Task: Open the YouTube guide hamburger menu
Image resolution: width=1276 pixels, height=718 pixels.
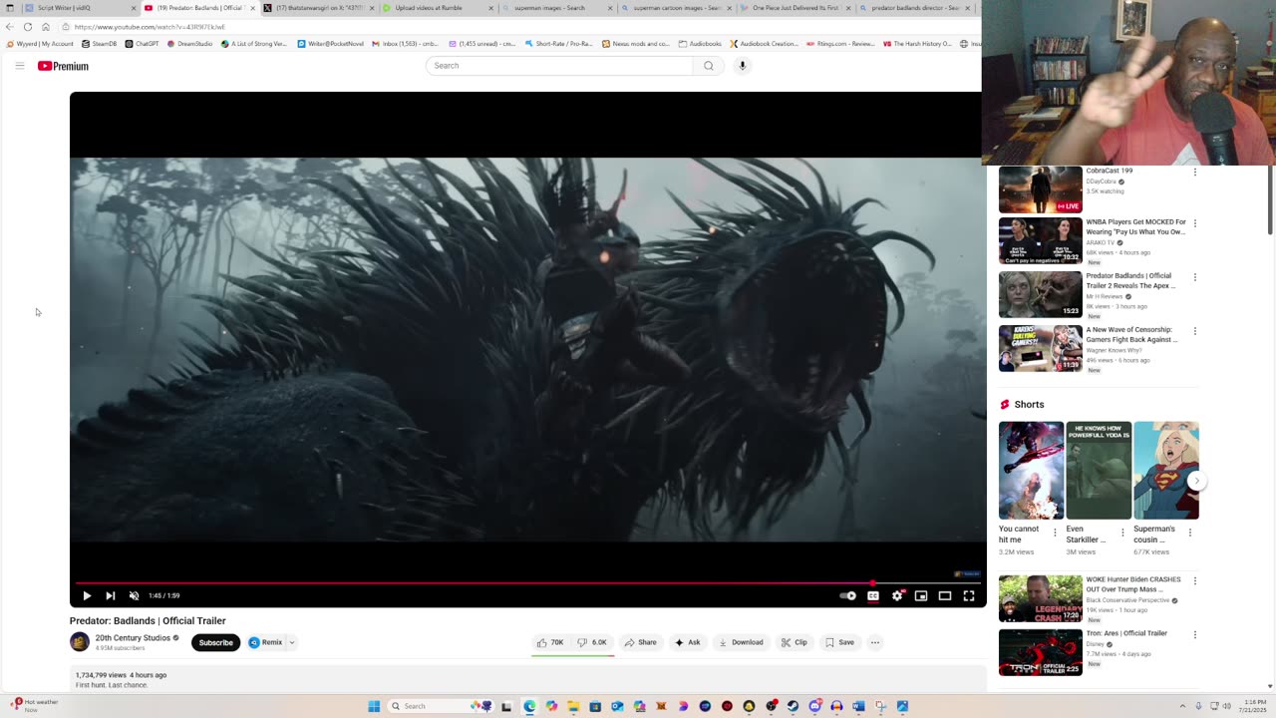Action: coord(19,66)
